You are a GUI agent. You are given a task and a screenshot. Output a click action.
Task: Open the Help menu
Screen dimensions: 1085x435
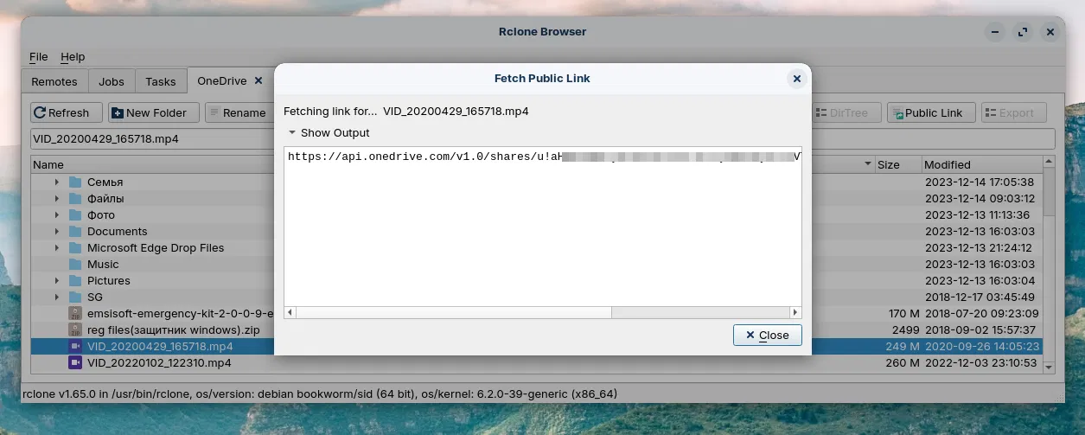(73, 57)
